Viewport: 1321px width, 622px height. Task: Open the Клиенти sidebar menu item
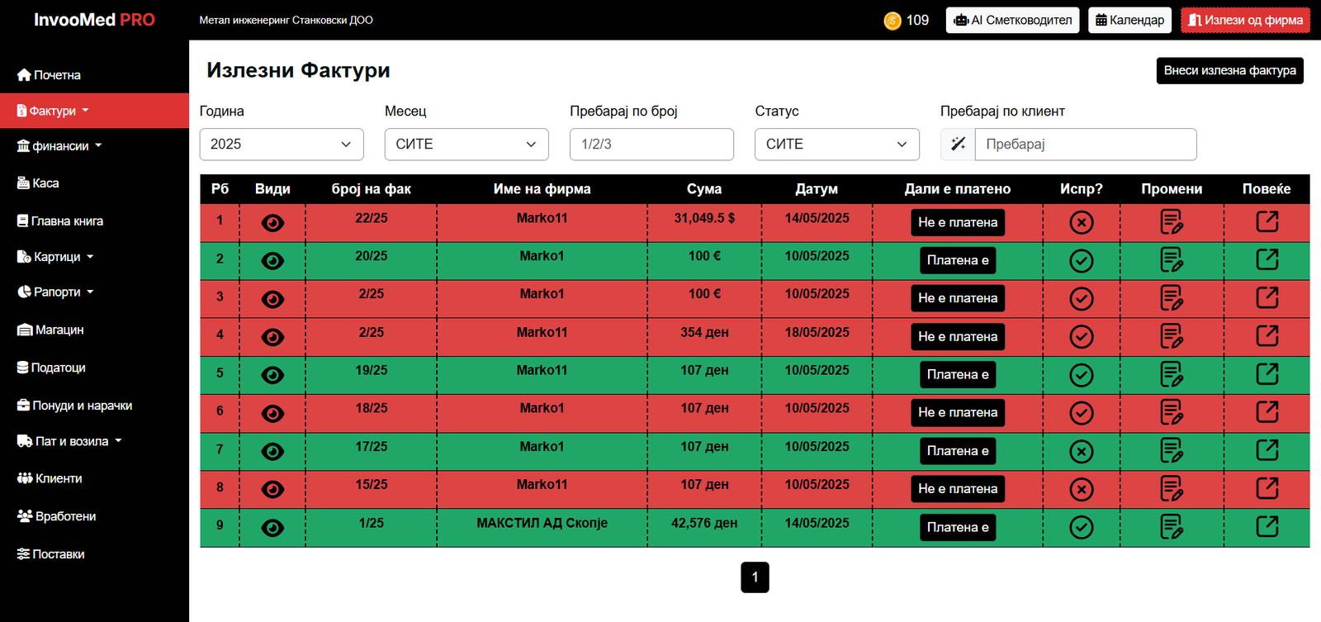tap(57, 478)
